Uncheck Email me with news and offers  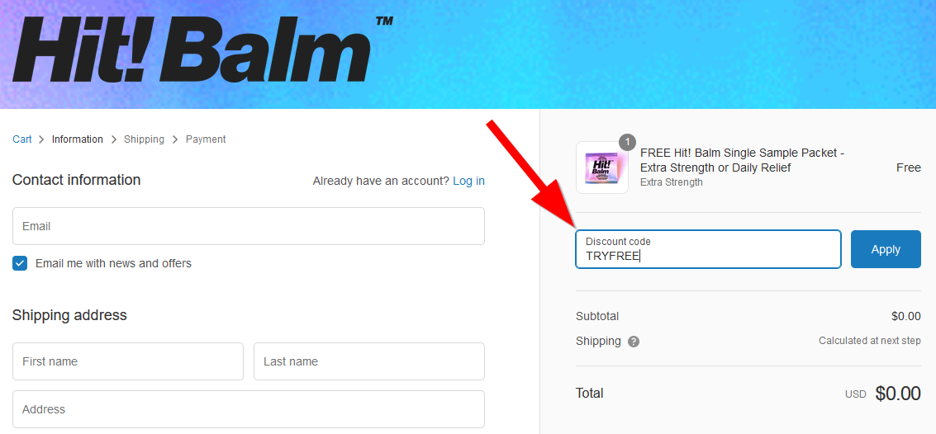(x=21, y=263)
